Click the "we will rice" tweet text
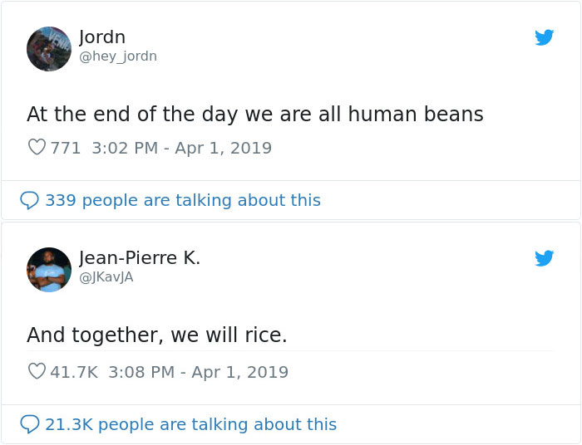Image resolution: width=582 pixels, height=445 pixels. coord(156,335)
